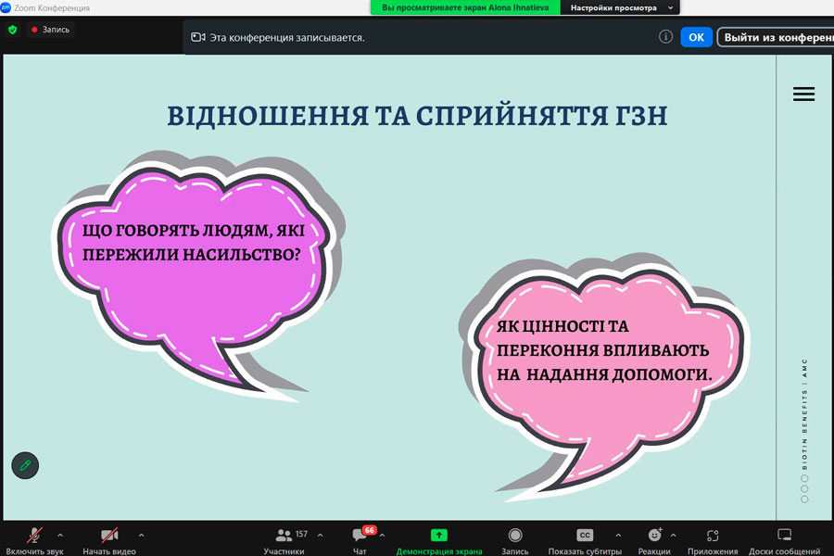
Task: Open Реакции emoji menu
Action: pyautogui.click(x=654, y=541)
